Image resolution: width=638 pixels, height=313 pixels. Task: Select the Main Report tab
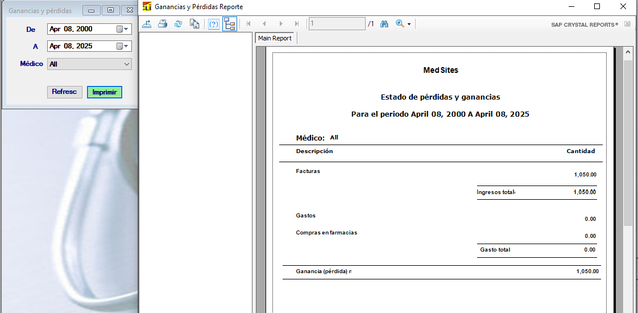pos(275,38)
